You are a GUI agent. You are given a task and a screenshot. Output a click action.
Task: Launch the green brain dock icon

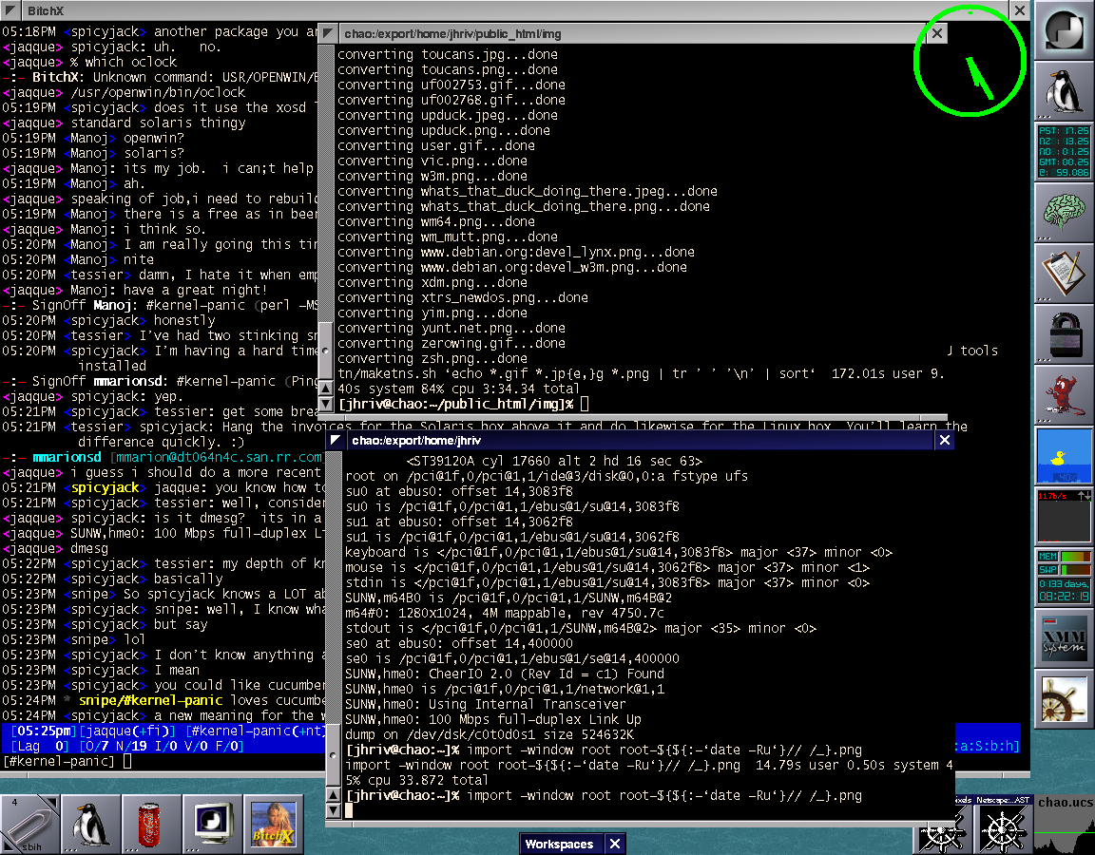pos(1064,212)
